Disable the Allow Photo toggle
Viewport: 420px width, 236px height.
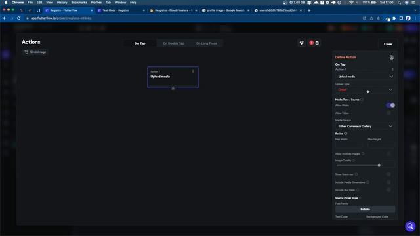click(x=390, y=105)
